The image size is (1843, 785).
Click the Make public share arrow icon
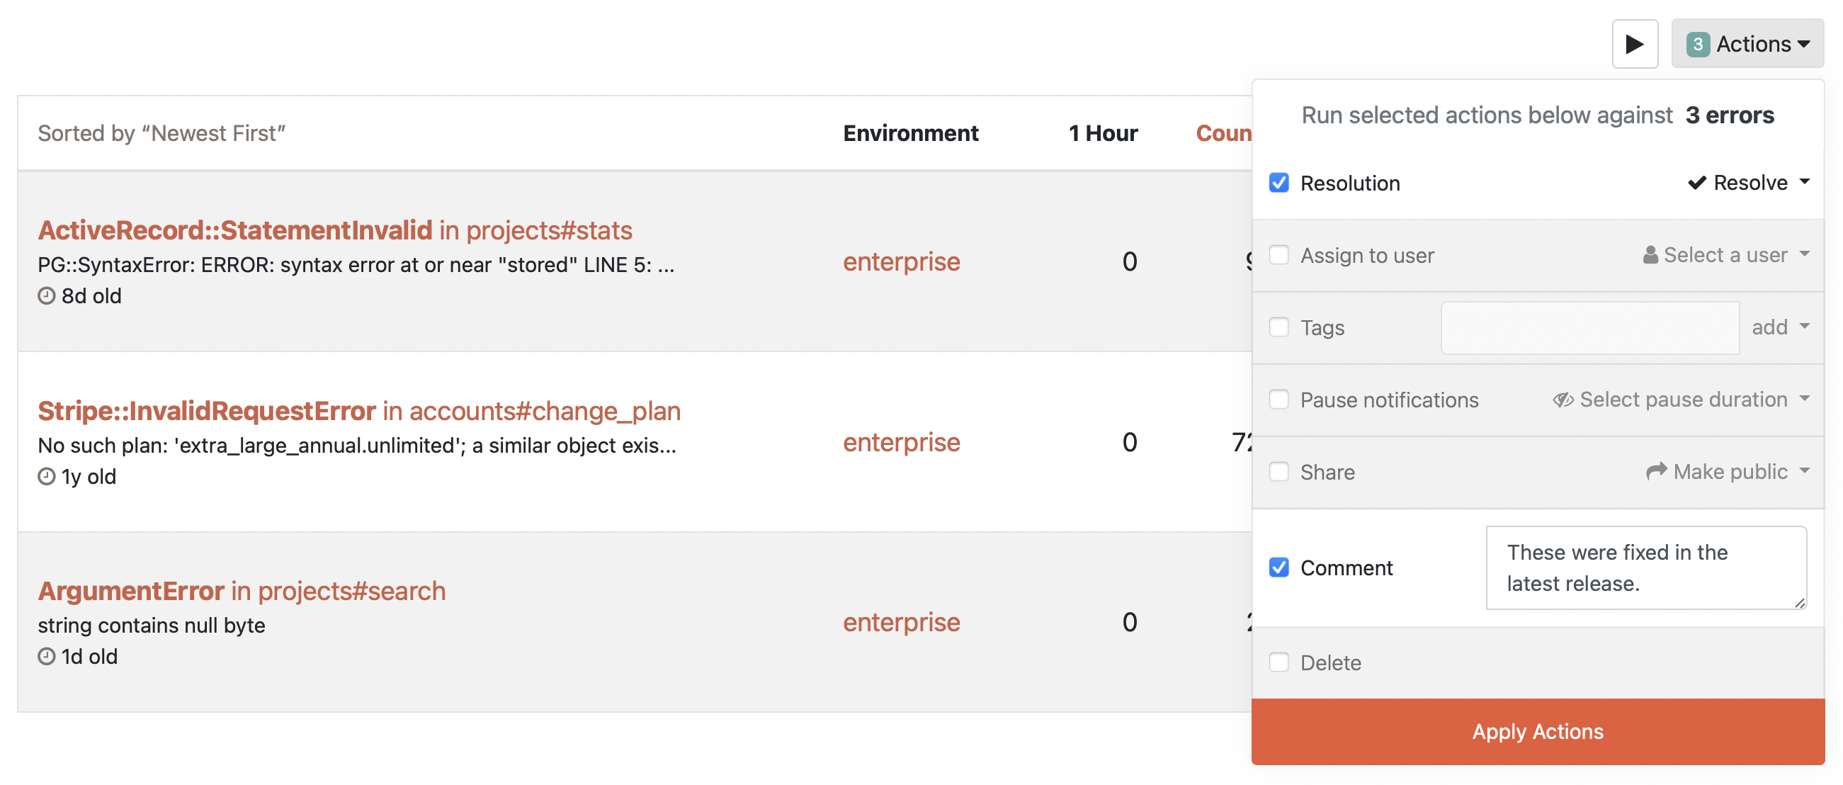click(1655, 471)
